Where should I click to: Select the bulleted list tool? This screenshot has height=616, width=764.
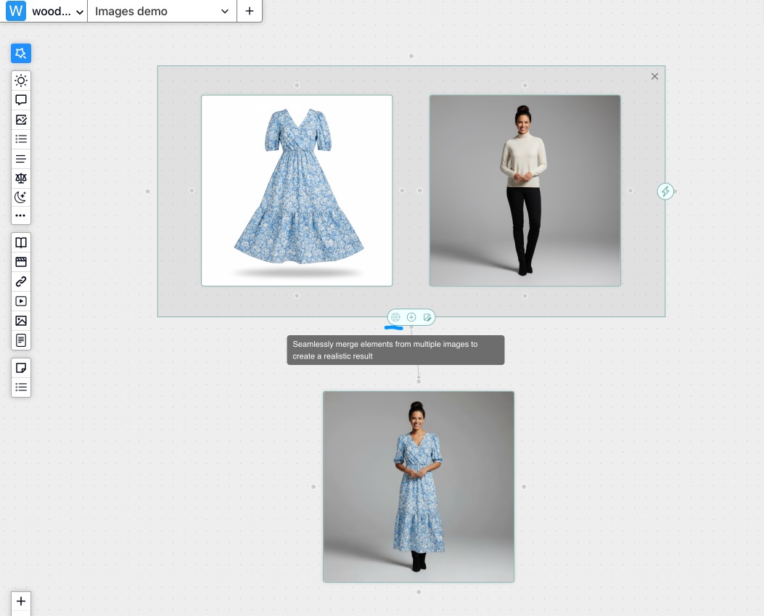pos(21,139)
